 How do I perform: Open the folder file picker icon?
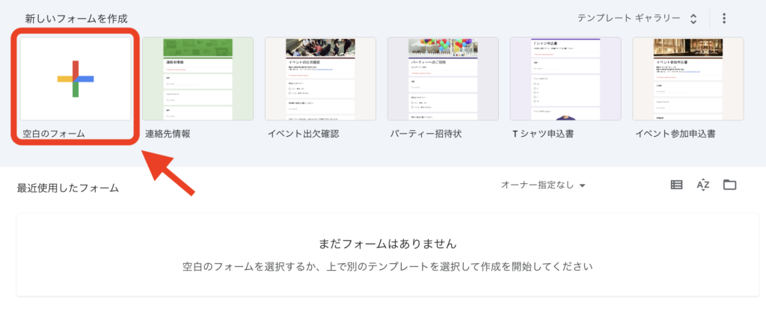[x=730, y=185]
